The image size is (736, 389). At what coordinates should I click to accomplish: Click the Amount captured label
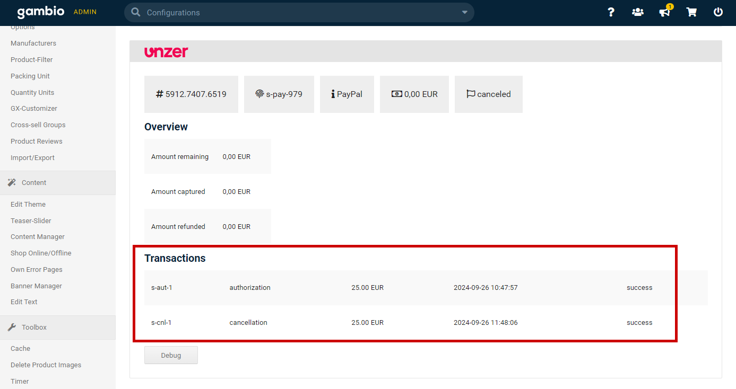[x=178, y=192]
